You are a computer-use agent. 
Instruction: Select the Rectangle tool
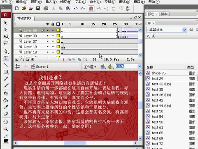(6, 72)
